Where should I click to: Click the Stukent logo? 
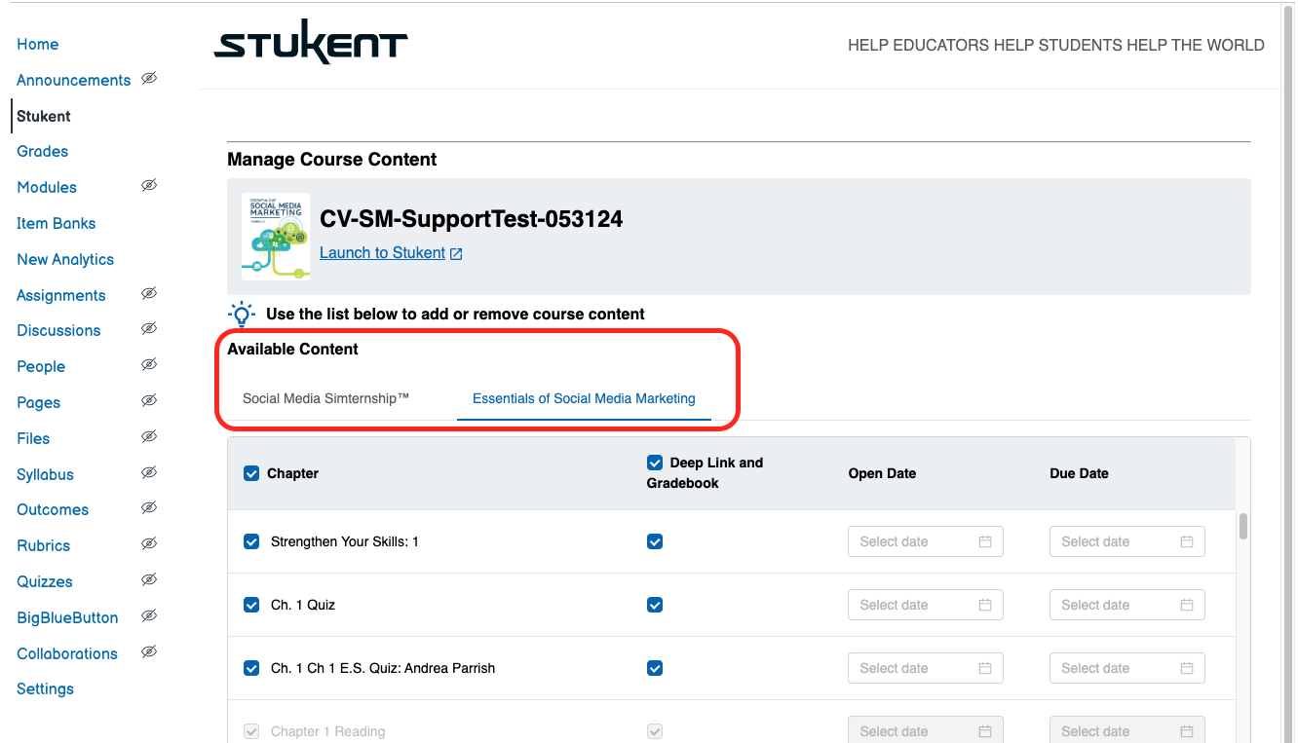pos(311,42)
